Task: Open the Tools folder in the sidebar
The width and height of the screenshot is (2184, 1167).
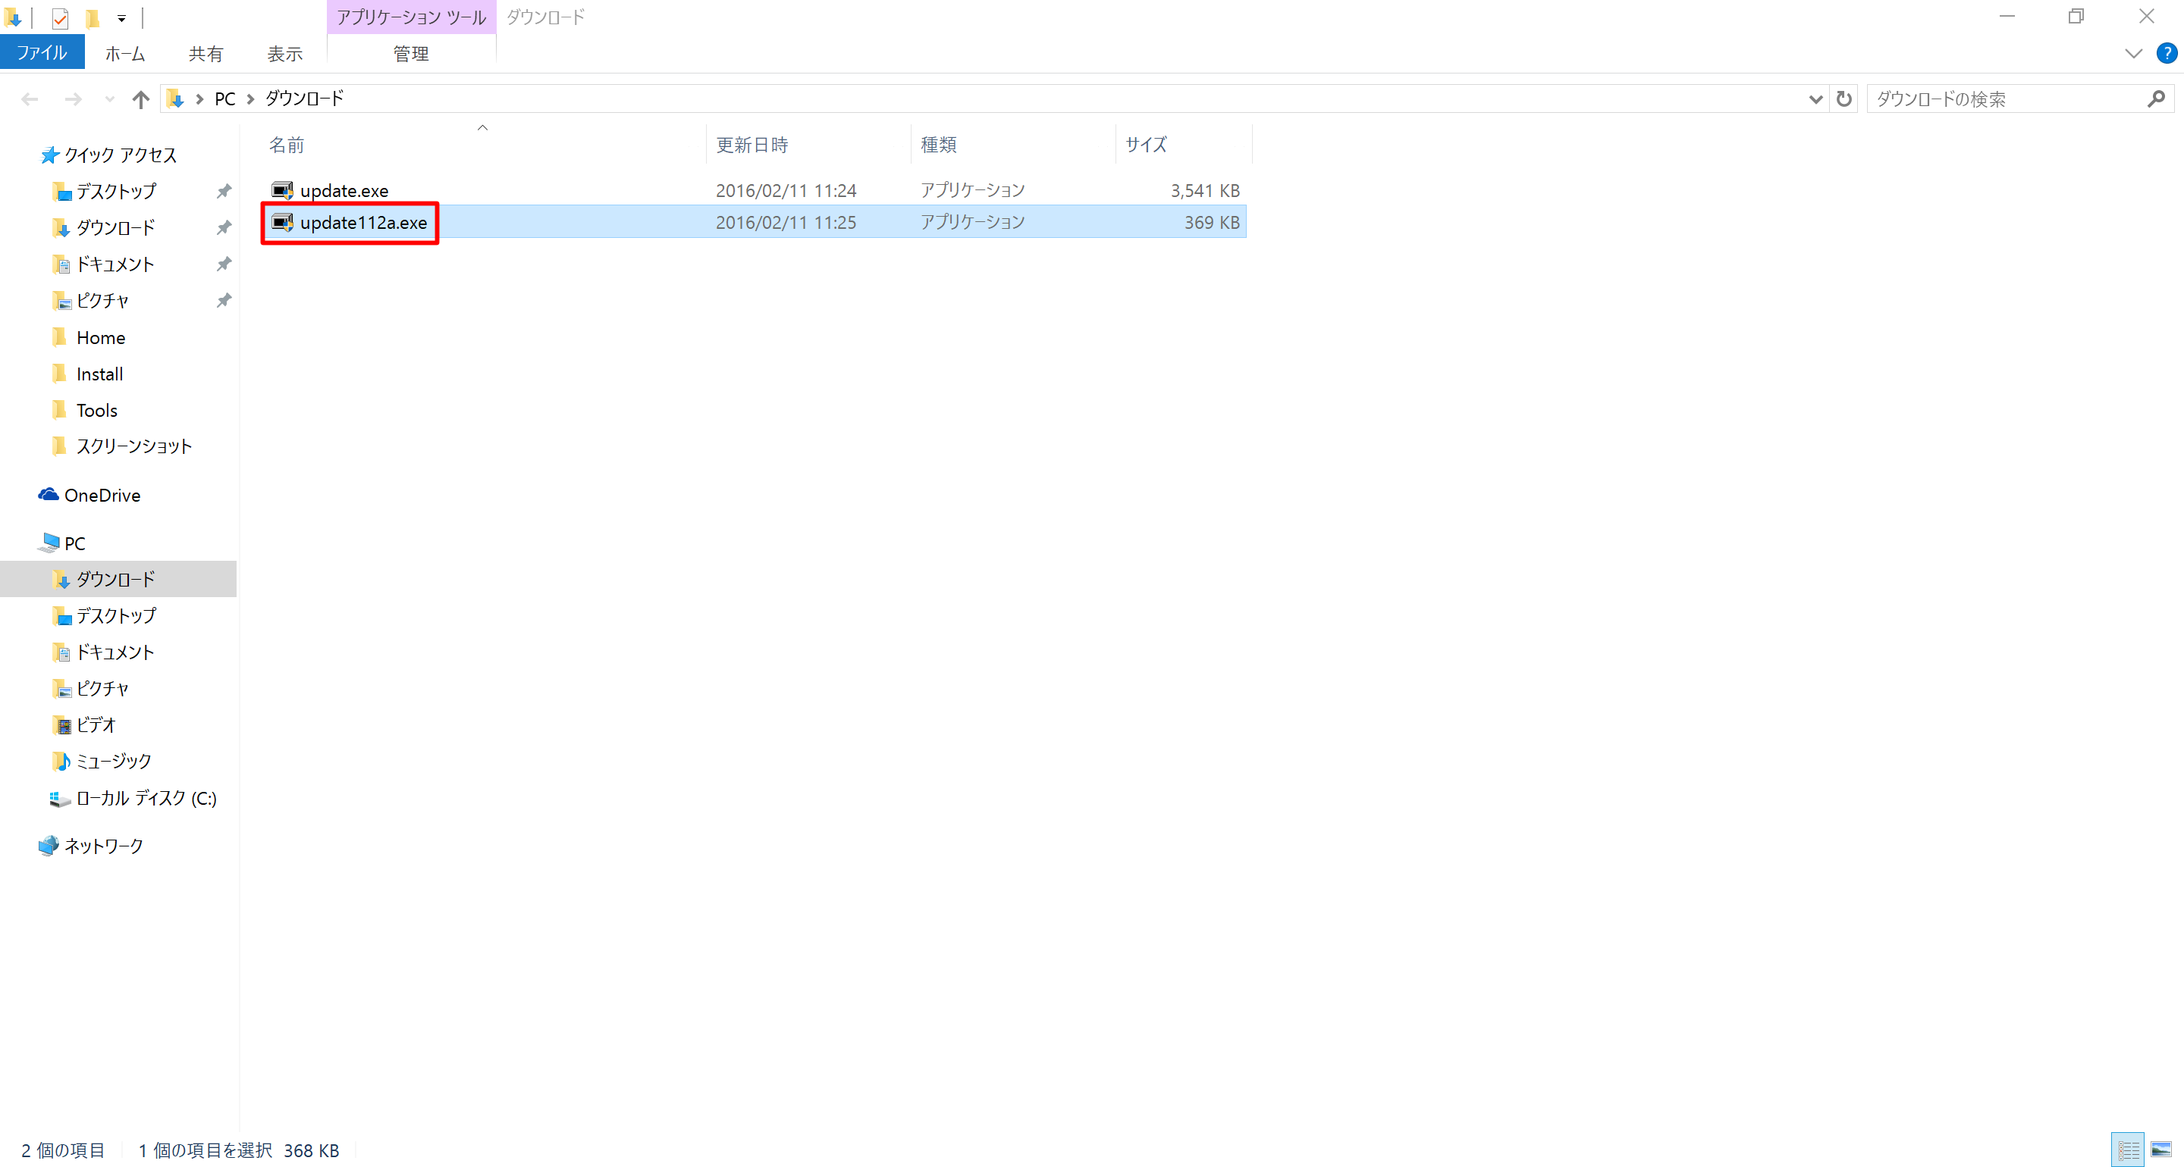Action: coord(96,410)
